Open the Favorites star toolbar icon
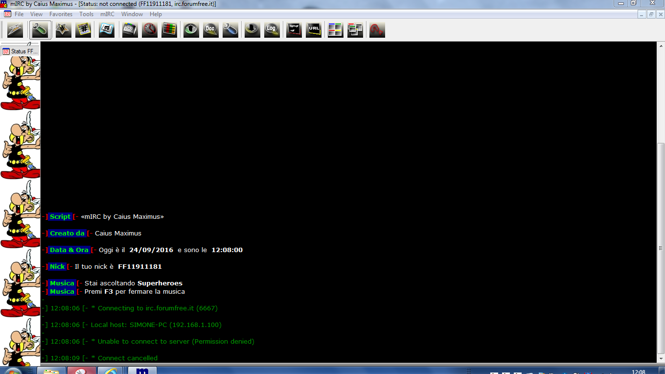Viewport: 665px width, 374px height. point(63,30)
